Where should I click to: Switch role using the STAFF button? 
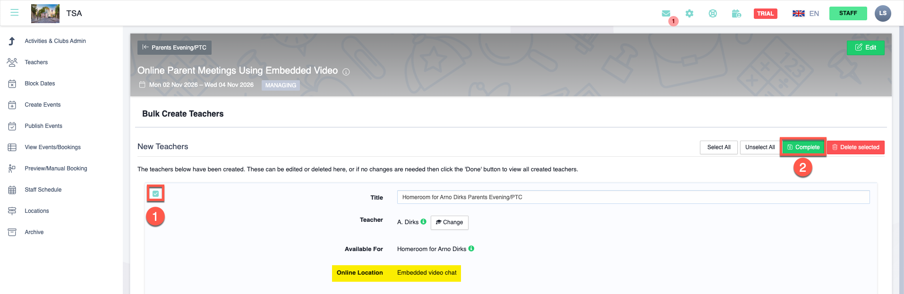[848, 13]
